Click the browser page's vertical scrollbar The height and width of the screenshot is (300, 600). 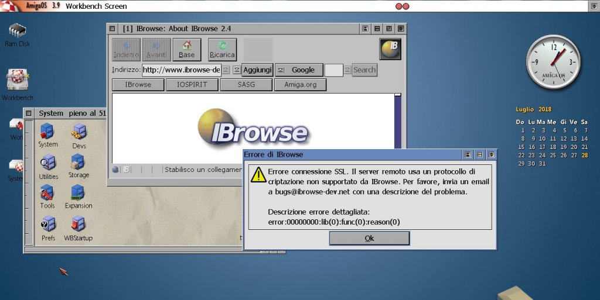pyautogui.click(x=398, y=123)
